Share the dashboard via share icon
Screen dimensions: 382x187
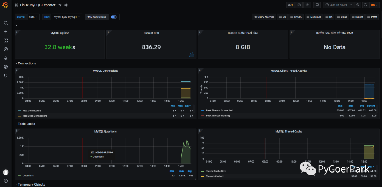(66, 5)
